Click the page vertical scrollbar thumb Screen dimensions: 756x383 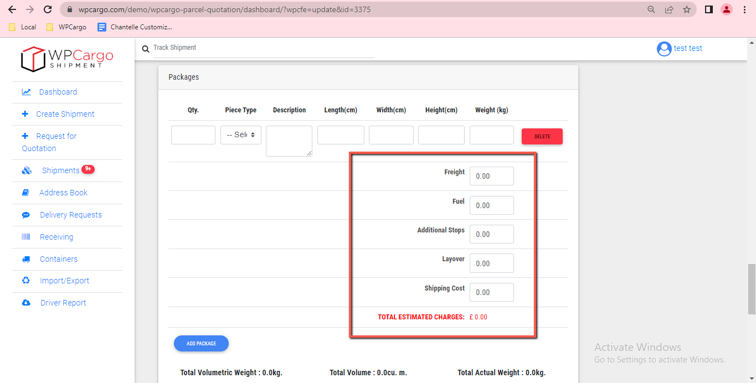coord(752,289)
